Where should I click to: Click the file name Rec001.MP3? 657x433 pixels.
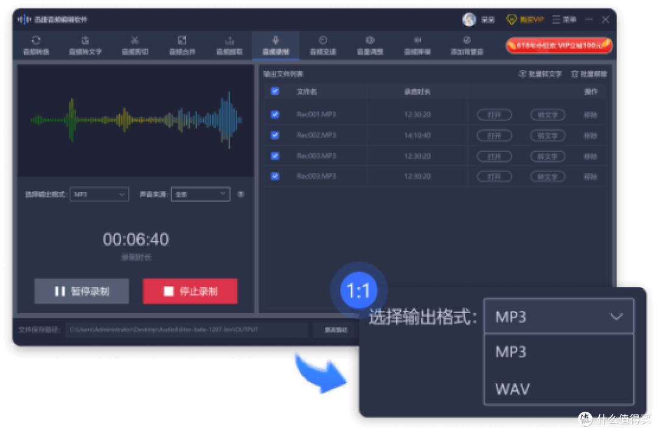(x=316, y=114)
